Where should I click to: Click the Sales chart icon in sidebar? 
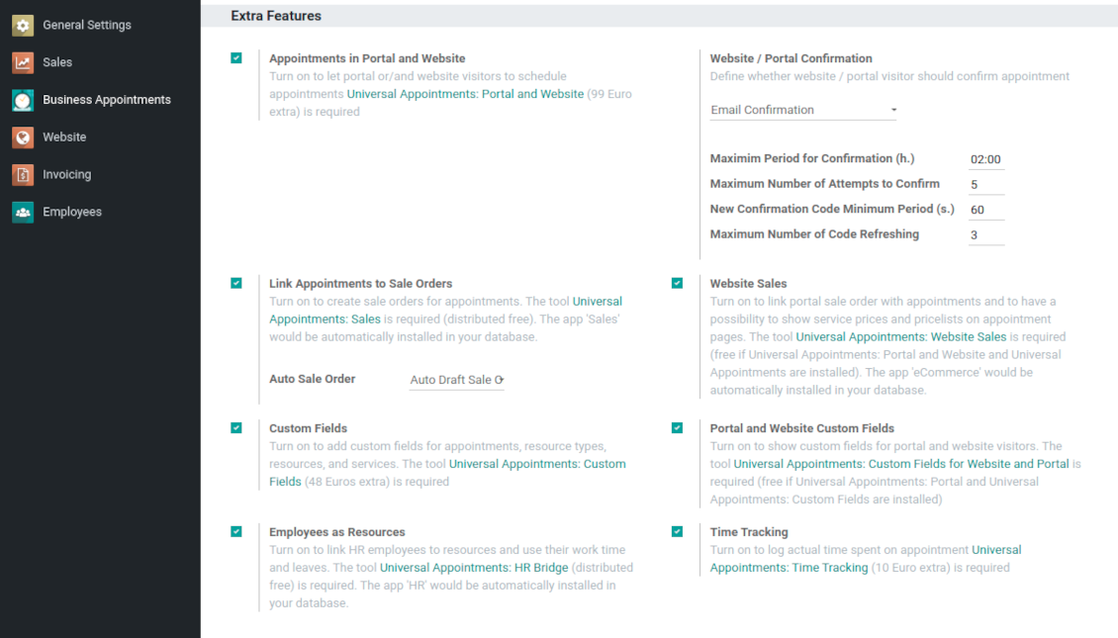[x=23, y=62]
